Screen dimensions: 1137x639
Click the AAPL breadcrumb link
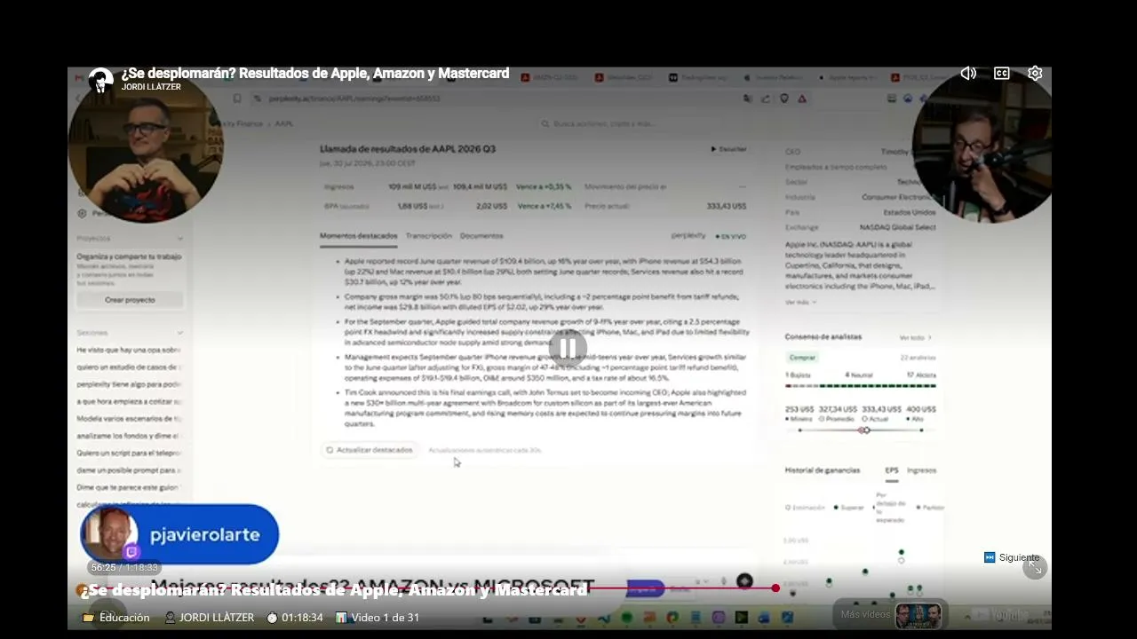click(284, 124)
